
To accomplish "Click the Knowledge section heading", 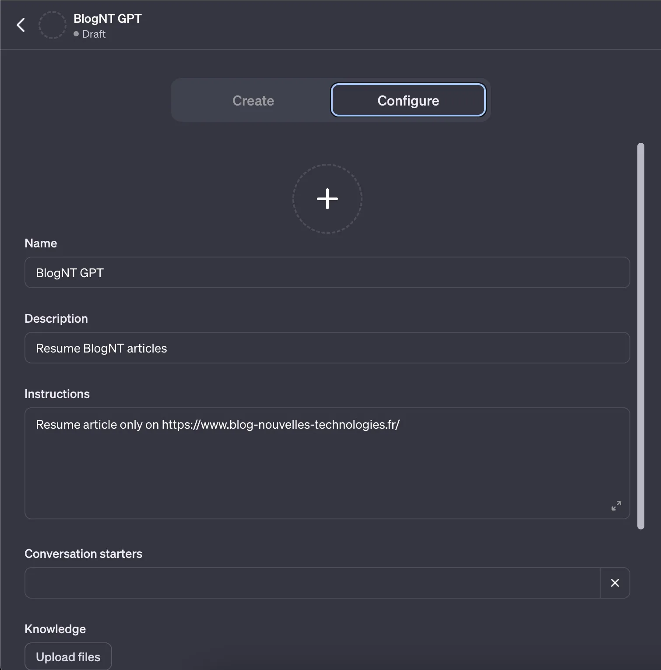I will click(55, 629).
